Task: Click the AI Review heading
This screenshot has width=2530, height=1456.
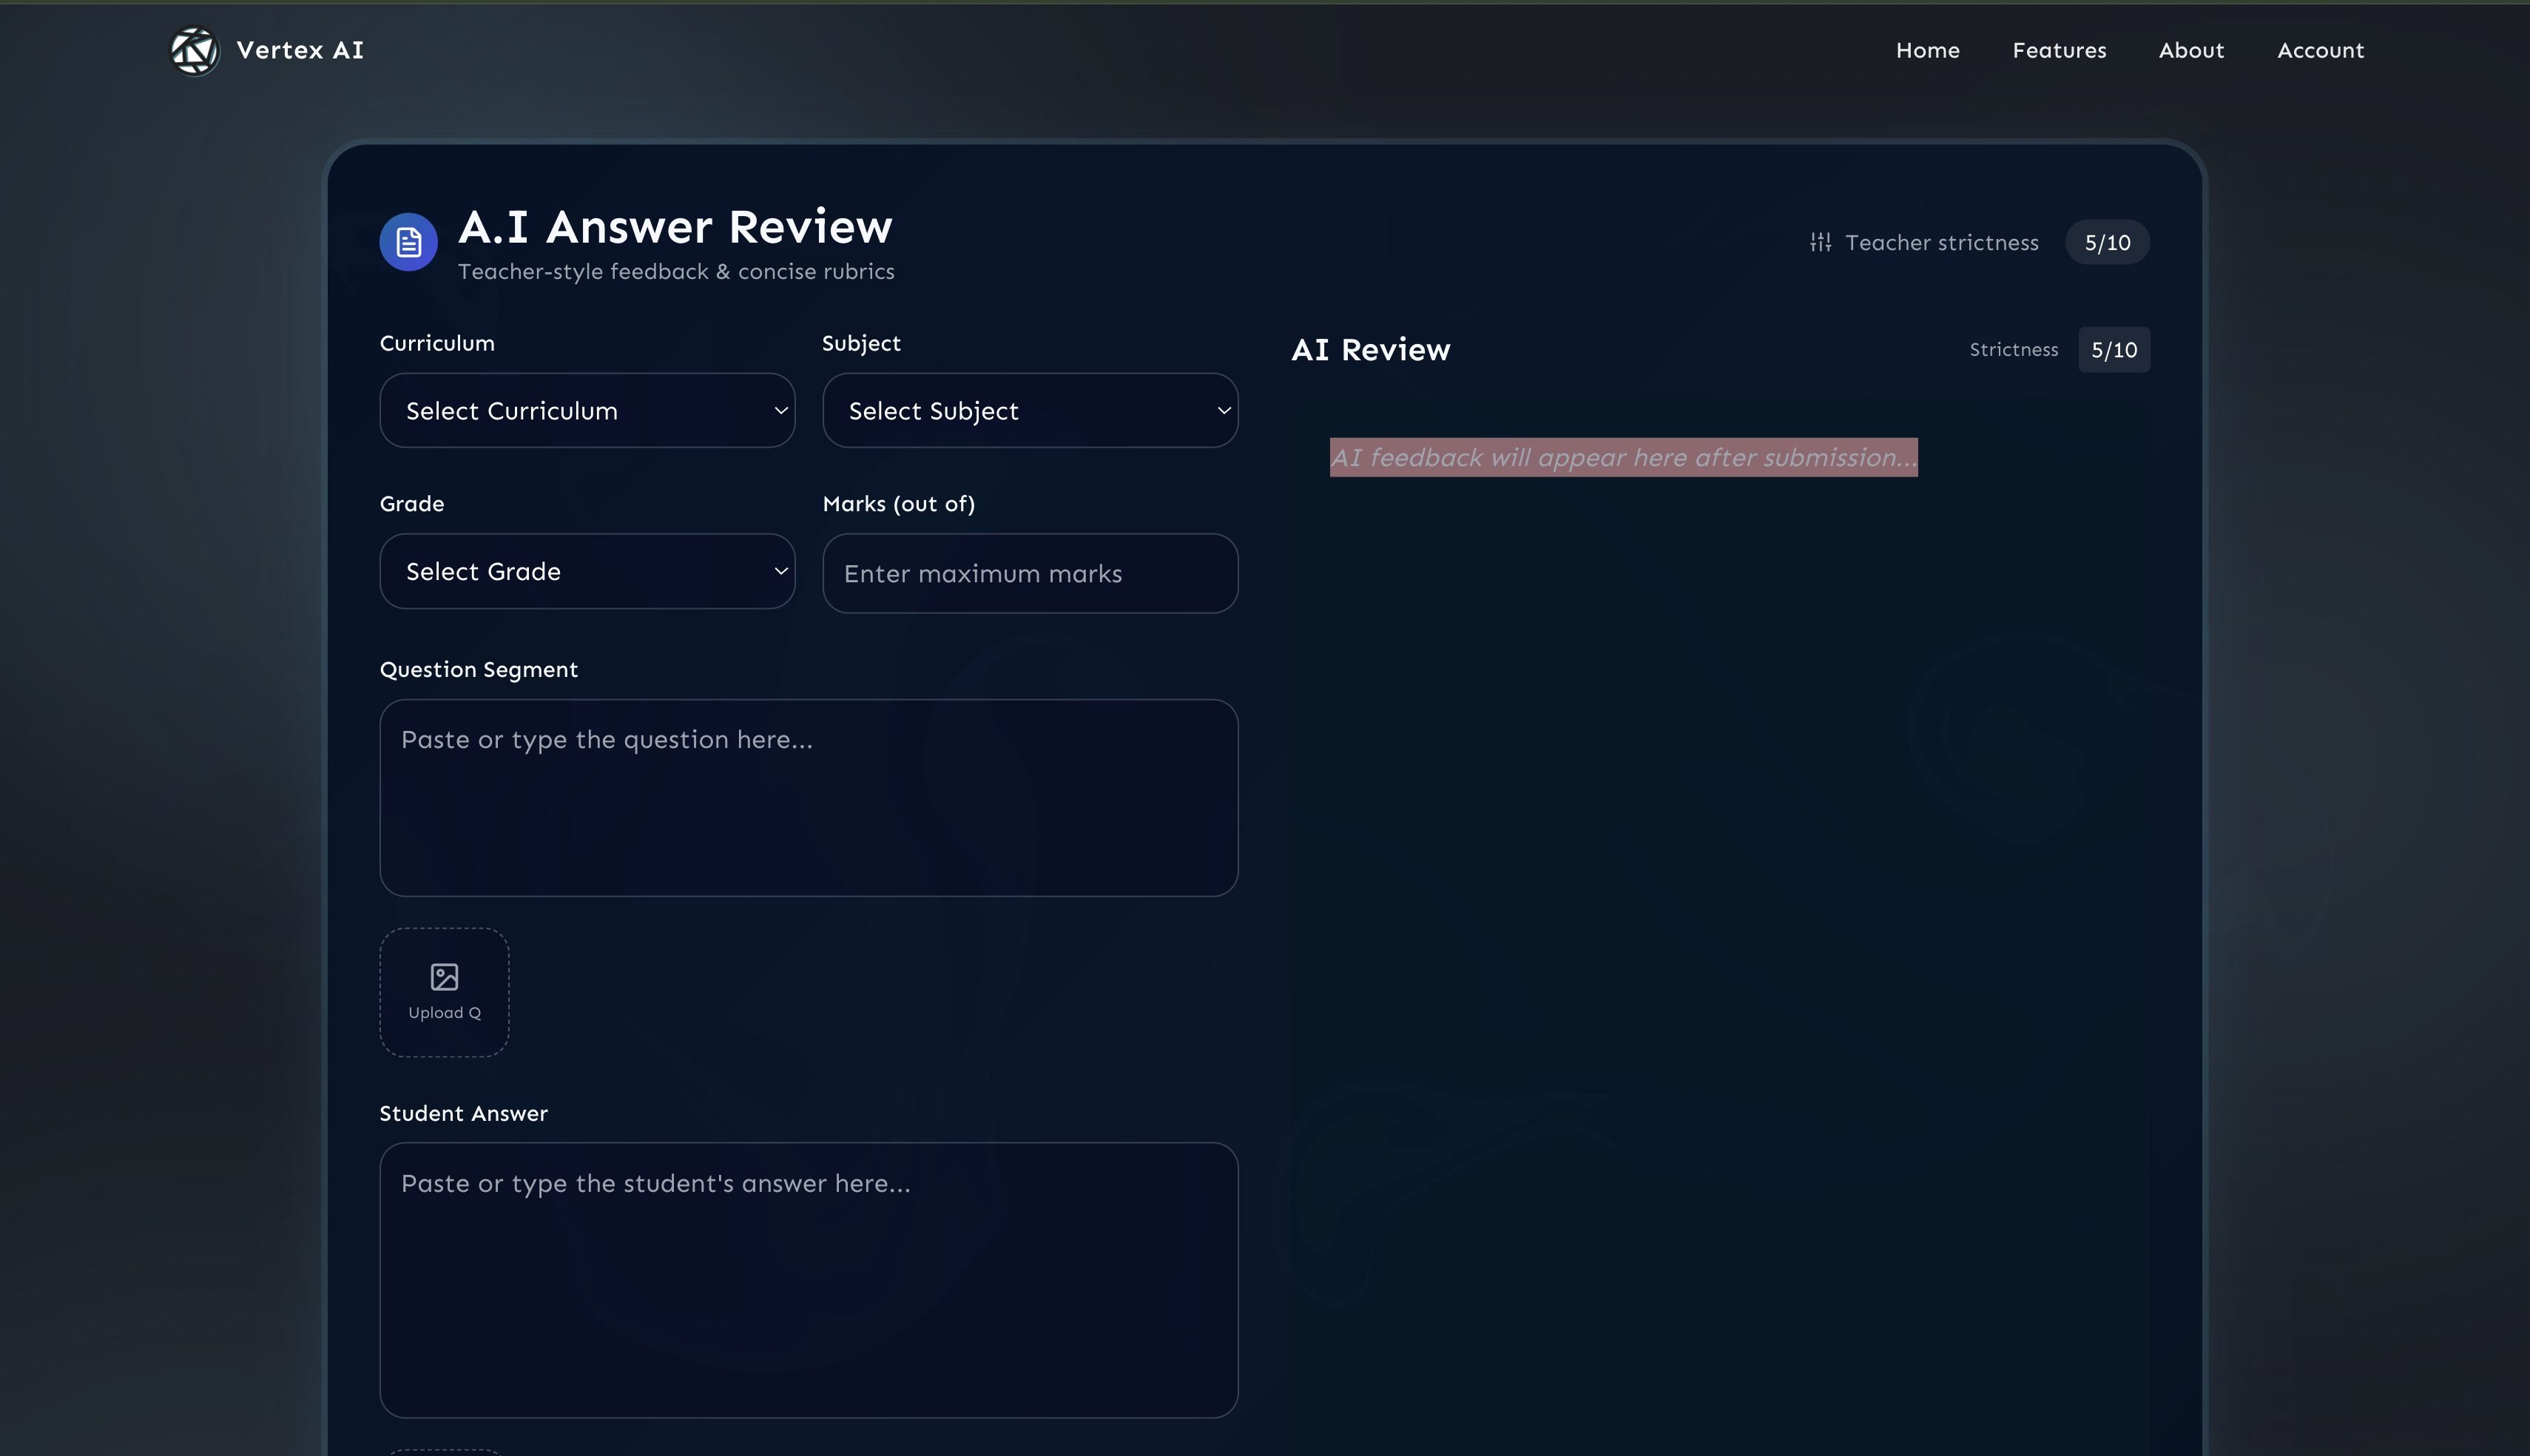Action: [1369, 349]
